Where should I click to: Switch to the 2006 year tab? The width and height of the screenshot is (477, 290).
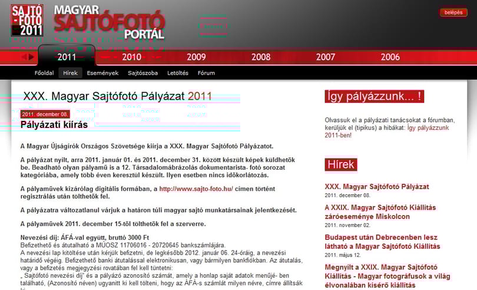pos(390,57)
